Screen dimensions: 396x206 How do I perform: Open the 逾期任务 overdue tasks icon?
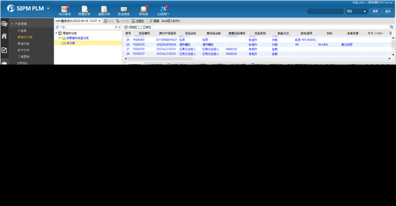click(x=104, y=9)
